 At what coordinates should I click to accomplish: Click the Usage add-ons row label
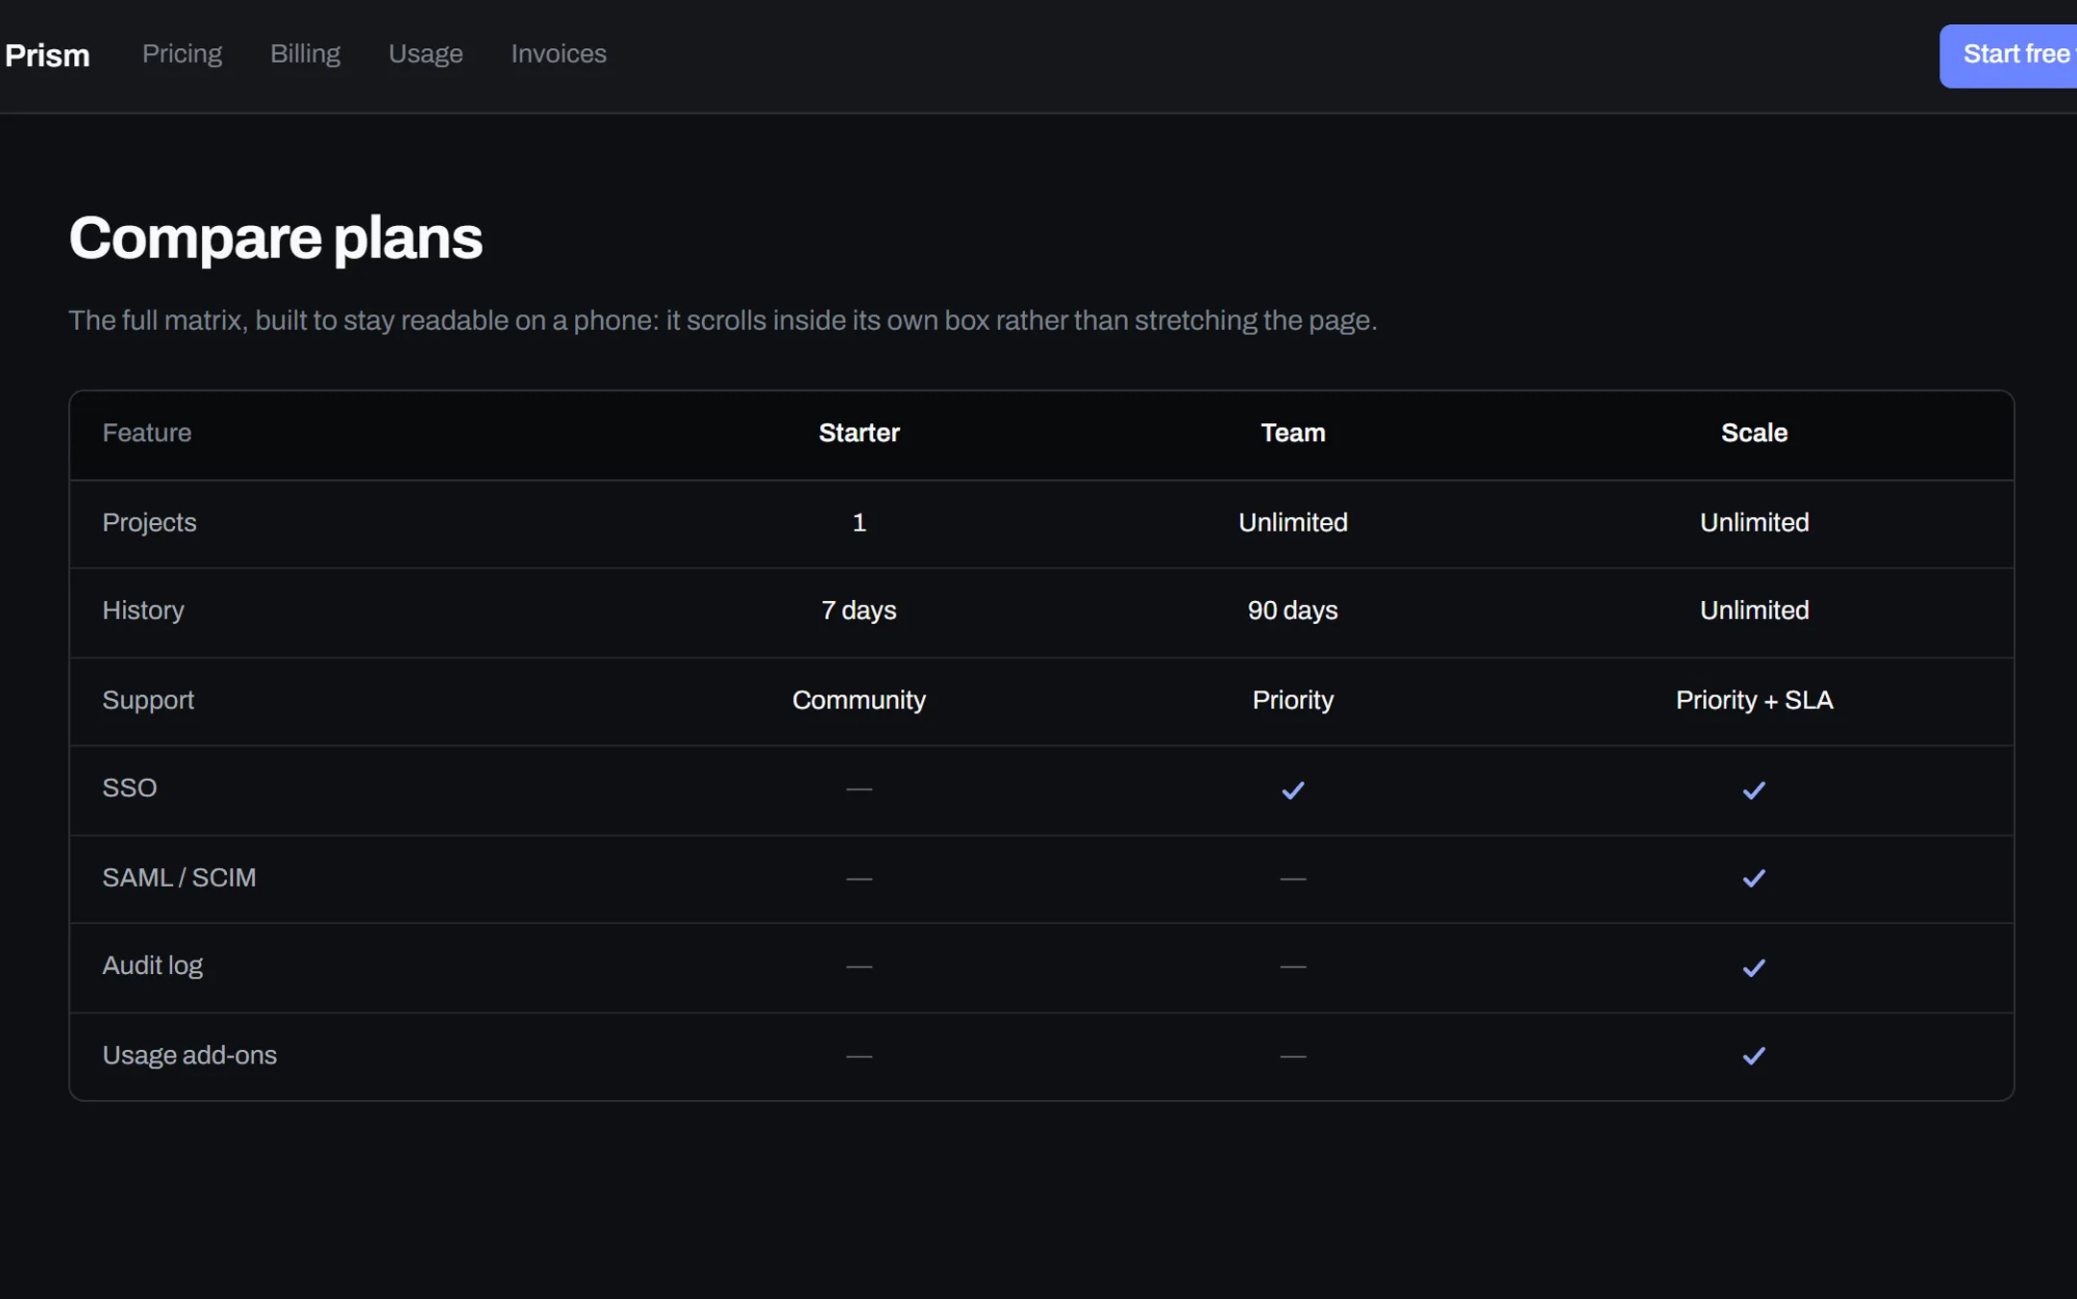click(x=189, y=1056)
